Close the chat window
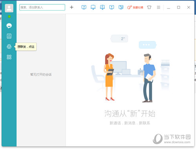 189,7
